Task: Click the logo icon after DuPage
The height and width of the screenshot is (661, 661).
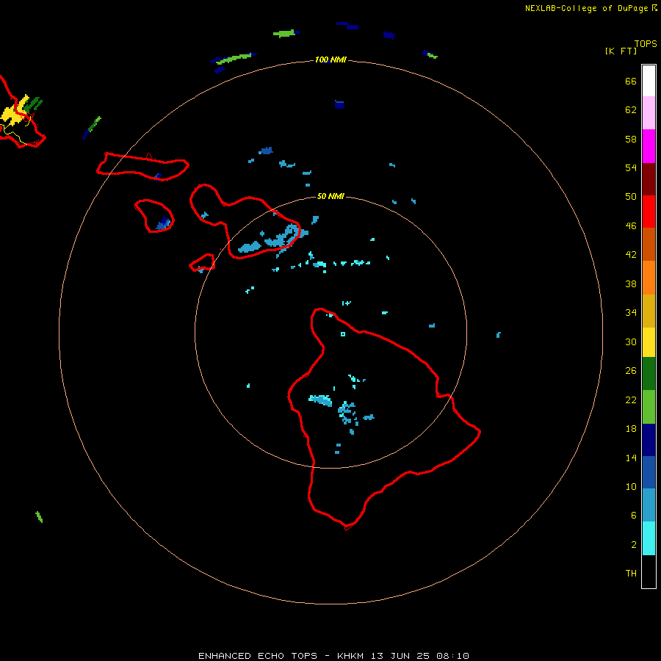Action: [x=654, y=8]
